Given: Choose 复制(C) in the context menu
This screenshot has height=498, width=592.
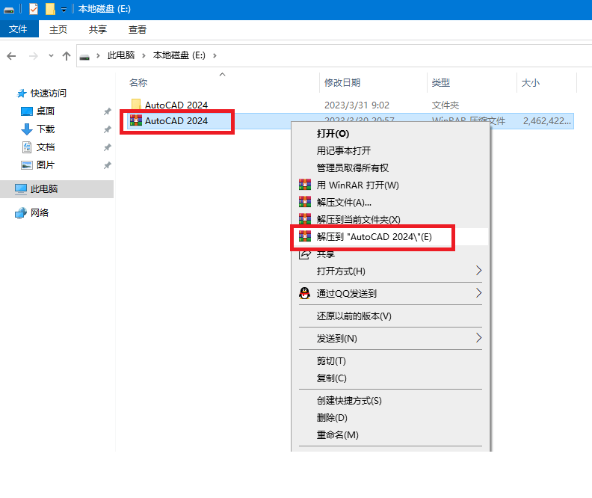Looking at the screenshot, I should [391, 378].
